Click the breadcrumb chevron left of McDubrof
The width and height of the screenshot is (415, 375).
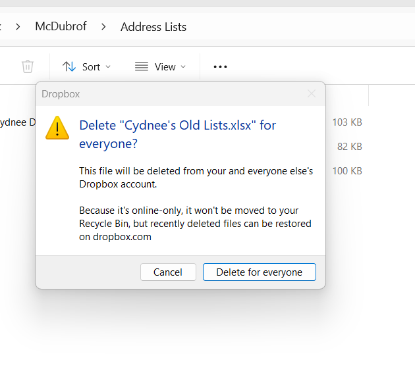18,27
